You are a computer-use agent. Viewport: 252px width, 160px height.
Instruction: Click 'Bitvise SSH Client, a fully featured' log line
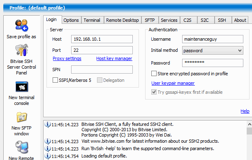(127, 124)
